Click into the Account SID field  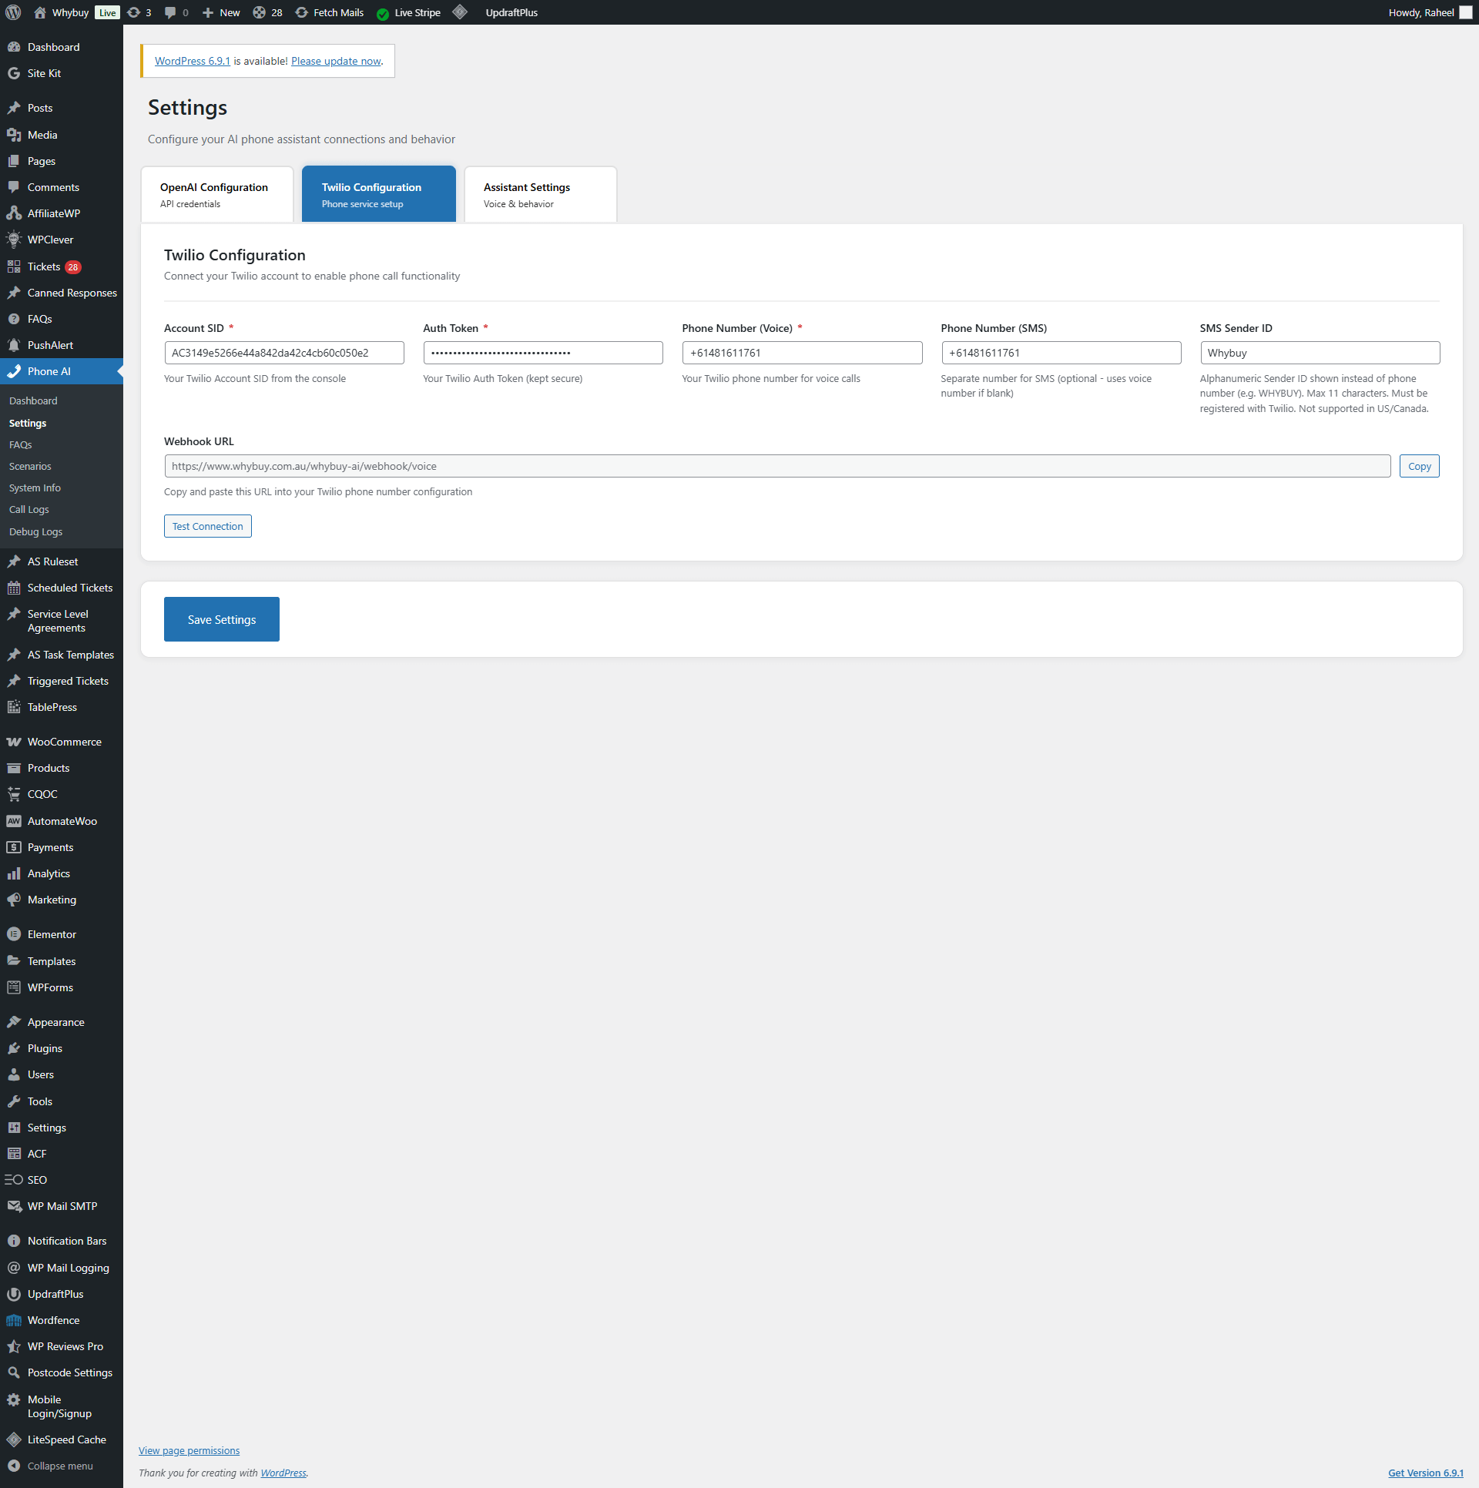[x=283, y=353]
